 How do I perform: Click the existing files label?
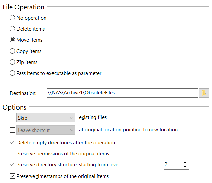[x=93, y=118]
